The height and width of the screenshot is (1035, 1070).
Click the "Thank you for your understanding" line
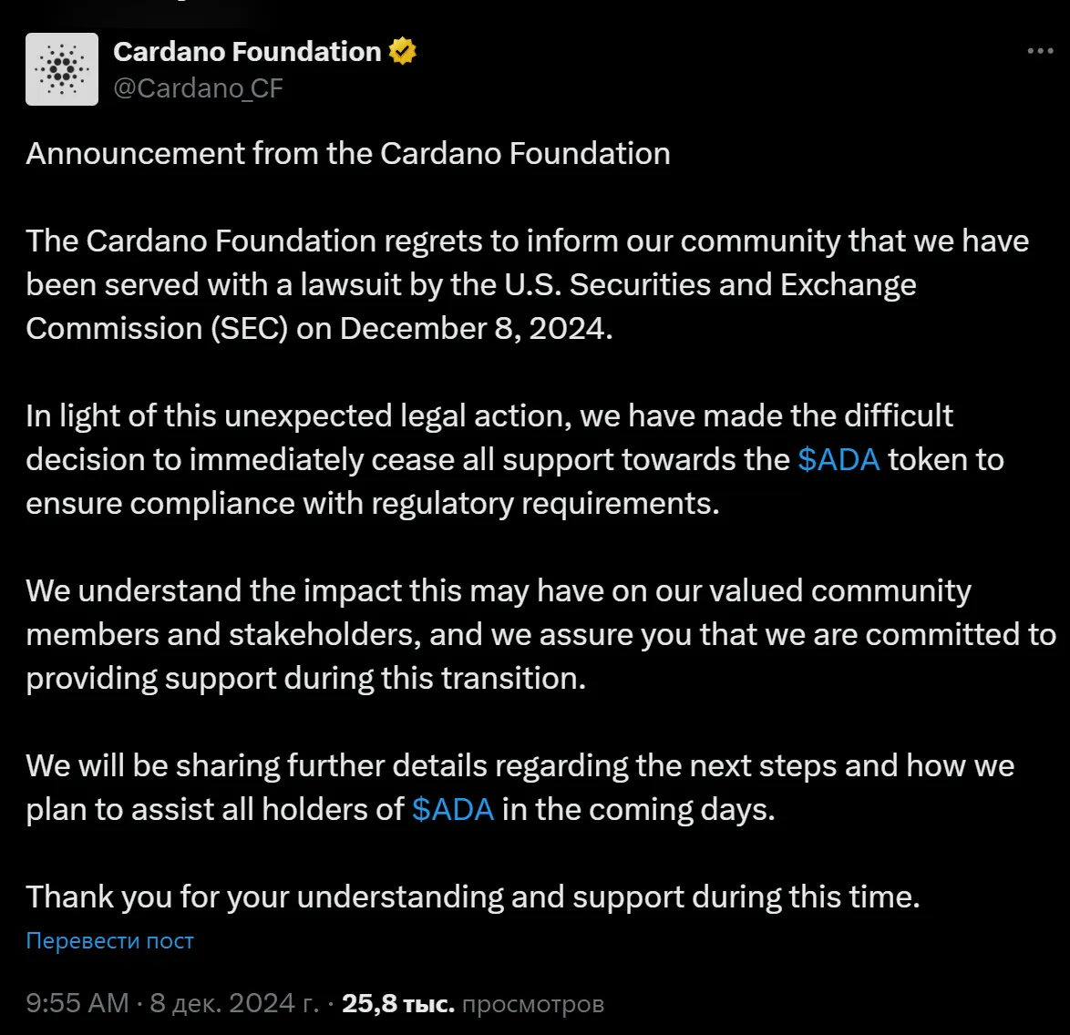pyautogui.click(x=472, y=897)
